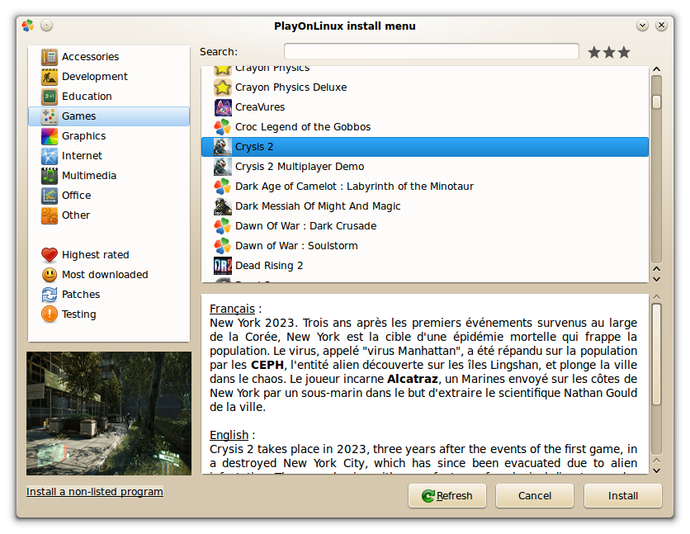Select the Graphics category
690x534 pixels.
click(x=109, y=136)
